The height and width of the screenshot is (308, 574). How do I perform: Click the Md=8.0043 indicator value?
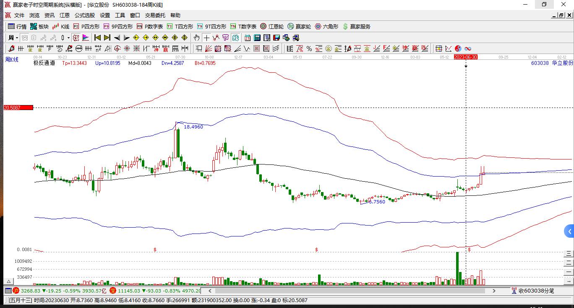[140, 63]
